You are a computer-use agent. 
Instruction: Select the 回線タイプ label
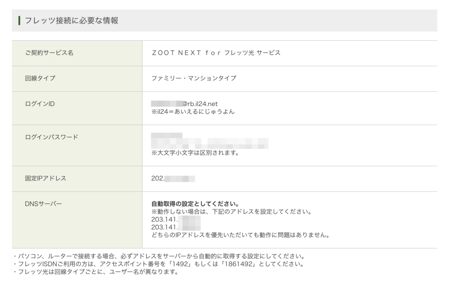(x=40, y=78)
